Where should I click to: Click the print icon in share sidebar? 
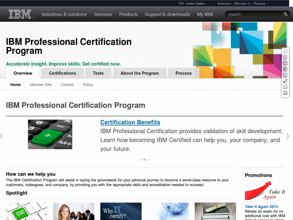[x=285, y=51]
